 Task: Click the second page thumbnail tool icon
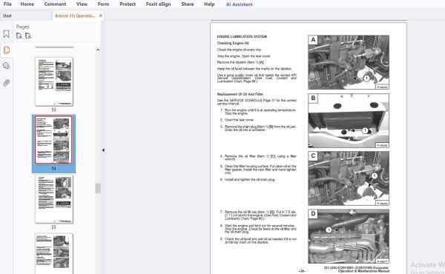click(x=28, y=36)
